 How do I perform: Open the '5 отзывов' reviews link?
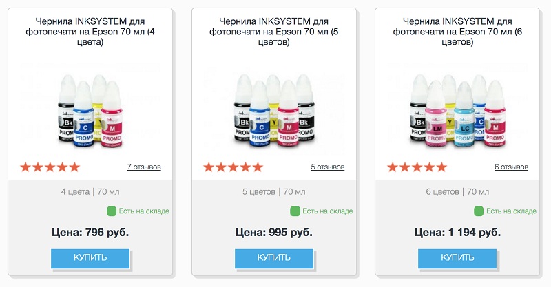pos(328,167)
